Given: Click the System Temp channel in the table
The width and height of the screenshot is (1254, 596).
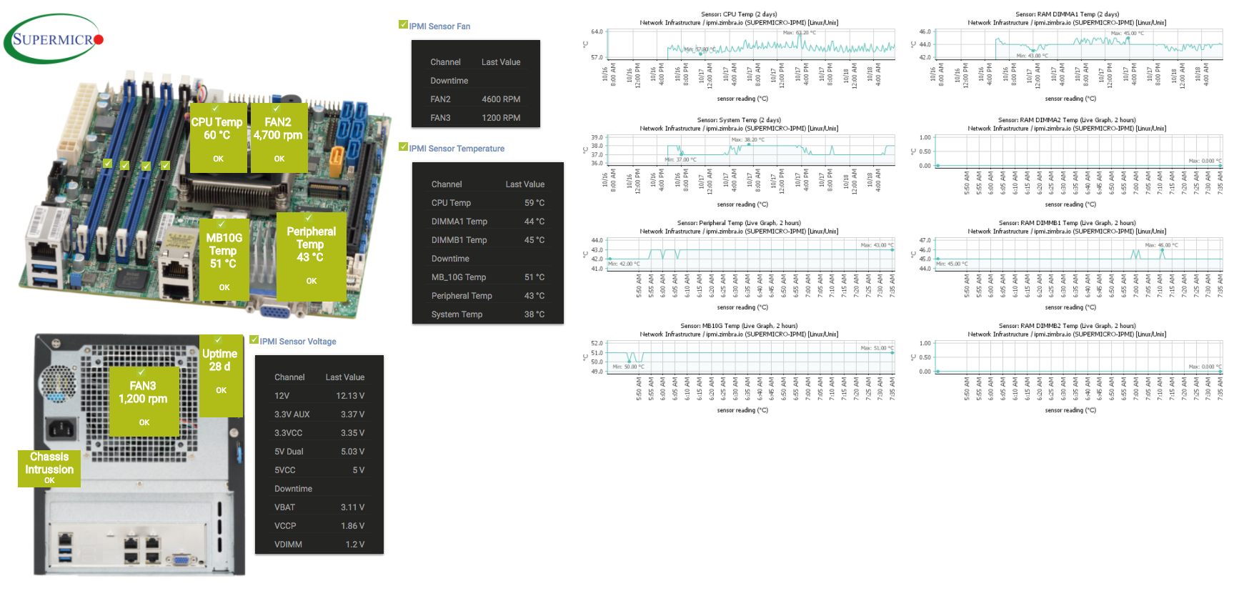Looking at the screenshot, I should tap(457, 314).
